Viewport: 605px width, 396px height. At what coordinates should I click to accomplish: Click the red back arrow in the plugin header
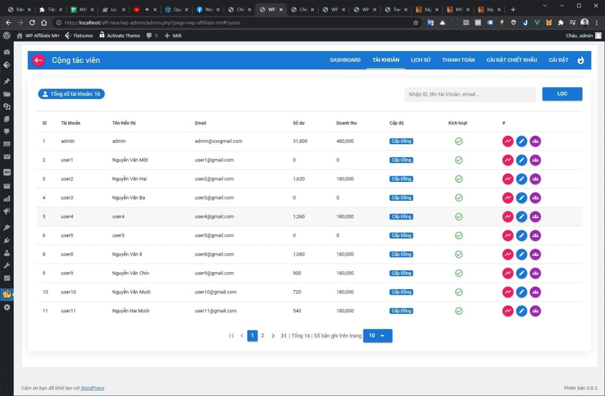pos(38,60)
